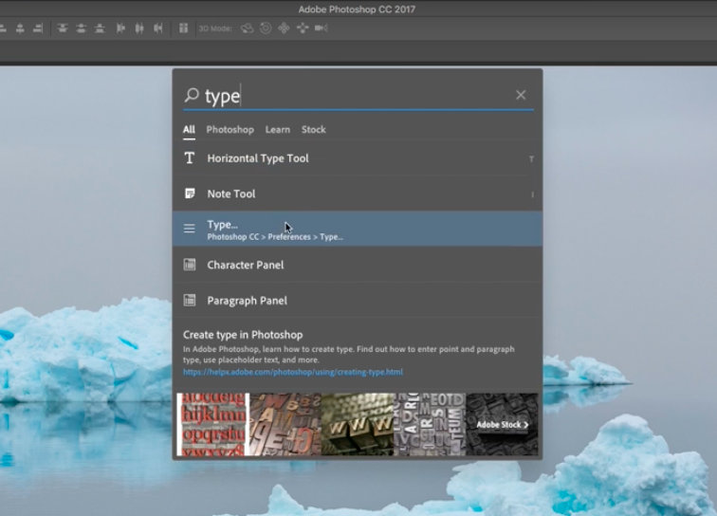
Task: Select 3D Mode slide object icon
Action: 303,28
